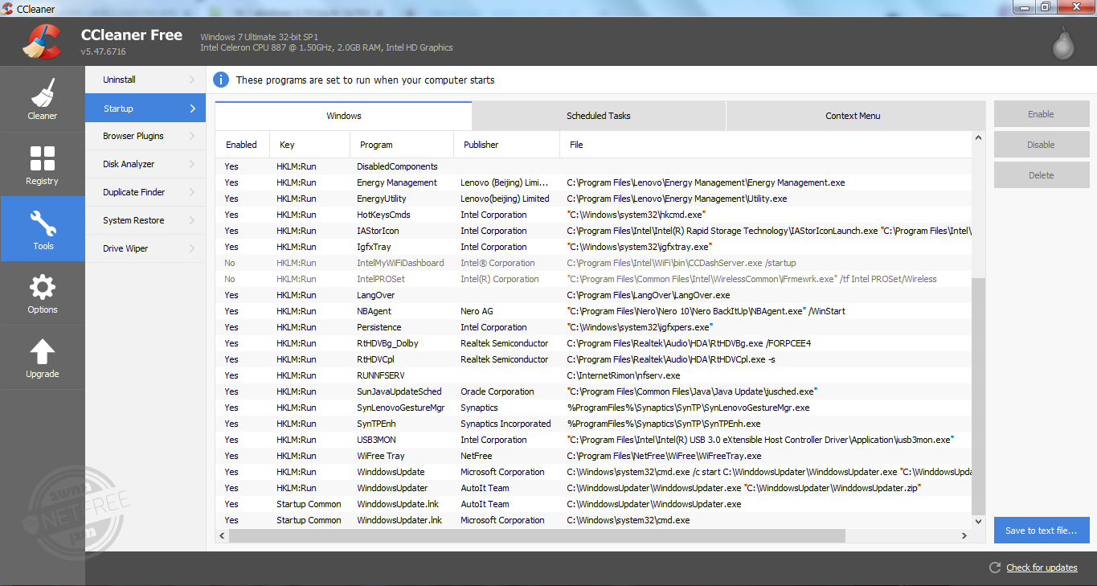
Task: Sort by File column header
Action: coord(766,145)
